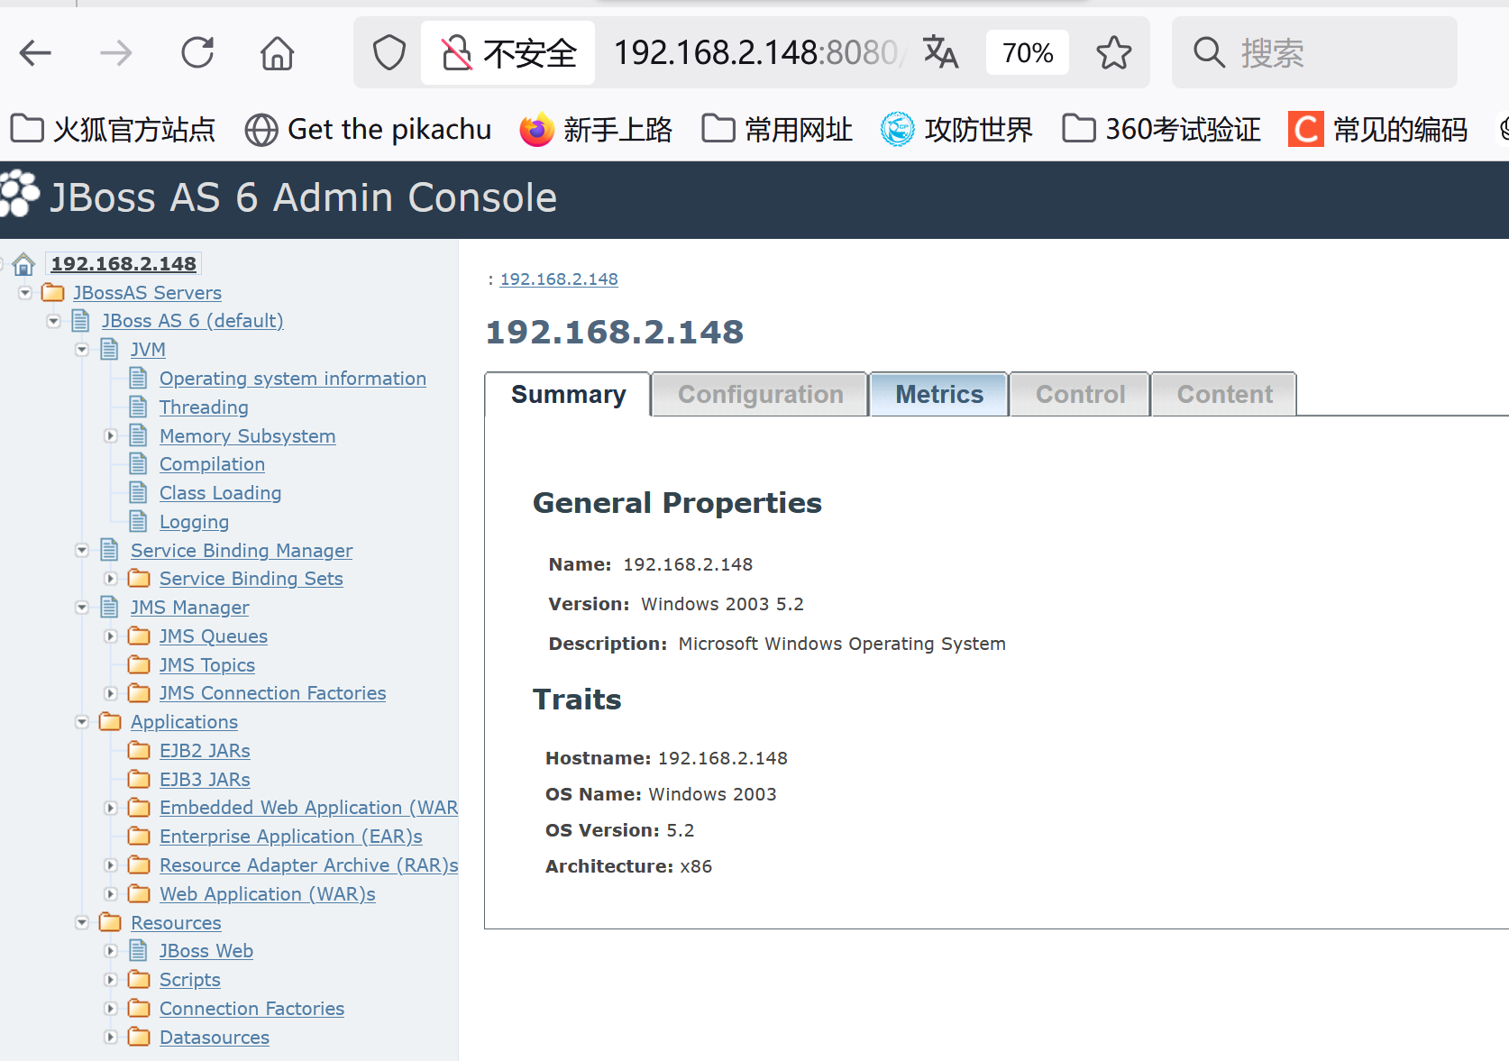The width and height of the screenshot is (1509, 1061).
Task: Translate this page icon
Action: pyautogui.click(x=940, y=52)
